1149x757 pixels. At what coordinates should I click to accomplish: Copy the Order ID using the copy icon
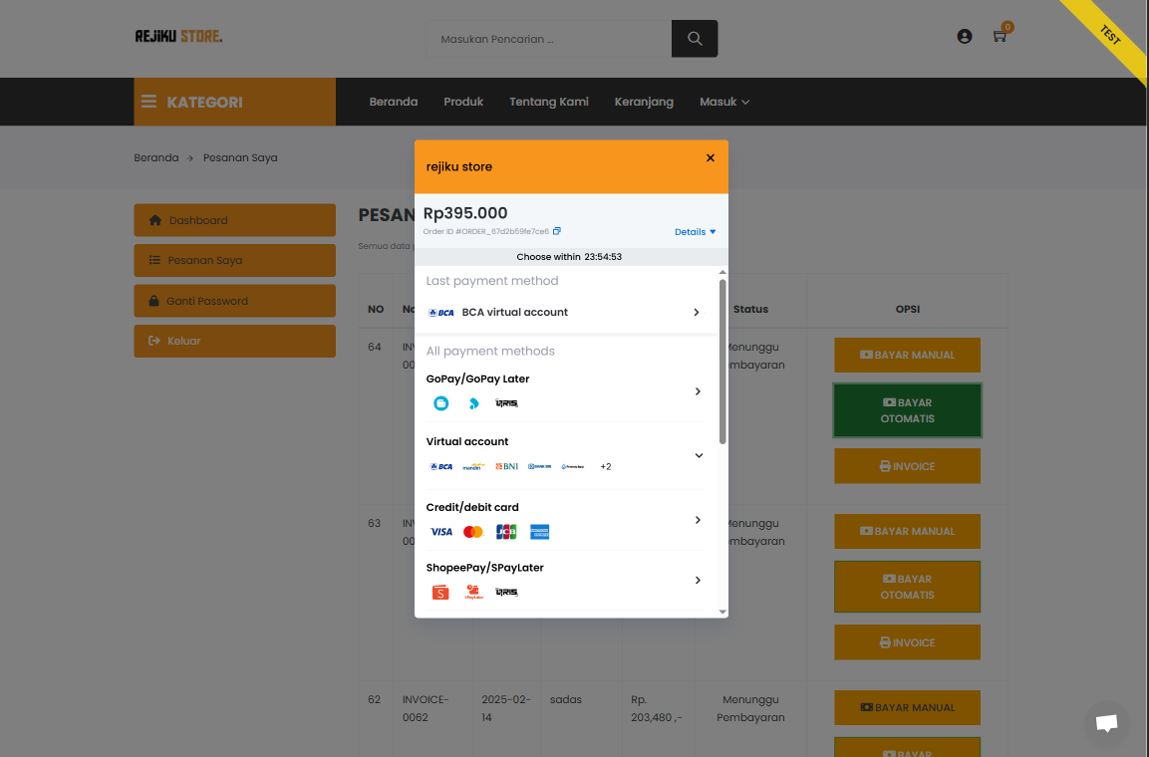pos(557,230)
